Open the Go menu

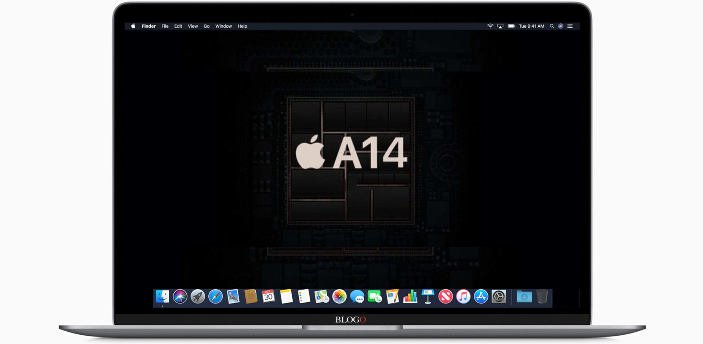point(207,26)
